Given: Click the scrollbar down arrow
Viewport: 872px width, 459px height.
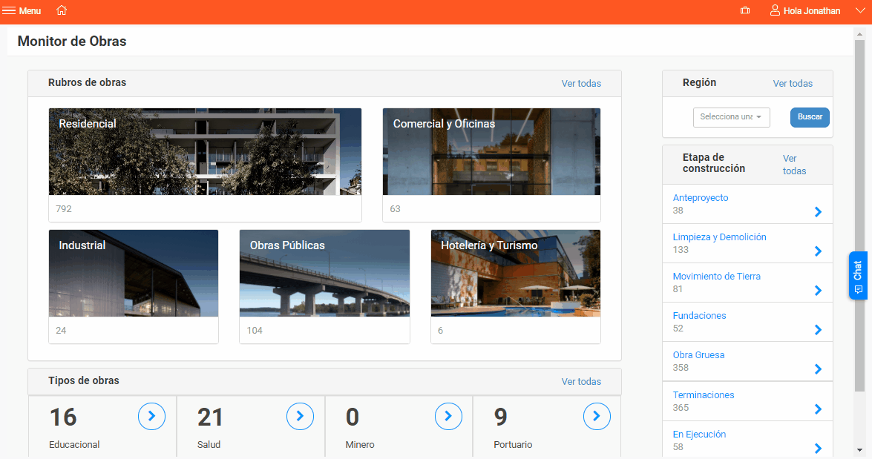Looking at the screenshot, I should point(860,450).
